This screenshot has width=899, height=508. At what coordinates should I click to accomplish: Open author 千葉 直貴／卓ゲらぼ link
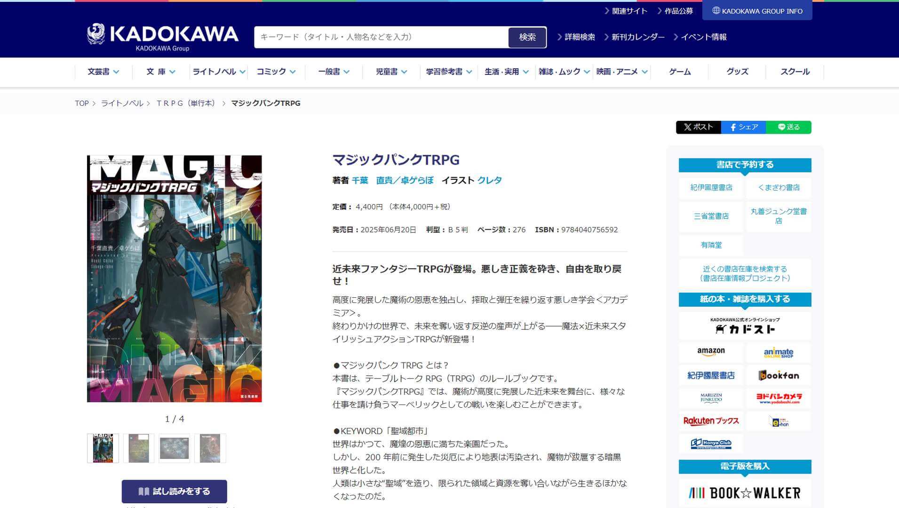click(392, 180)
